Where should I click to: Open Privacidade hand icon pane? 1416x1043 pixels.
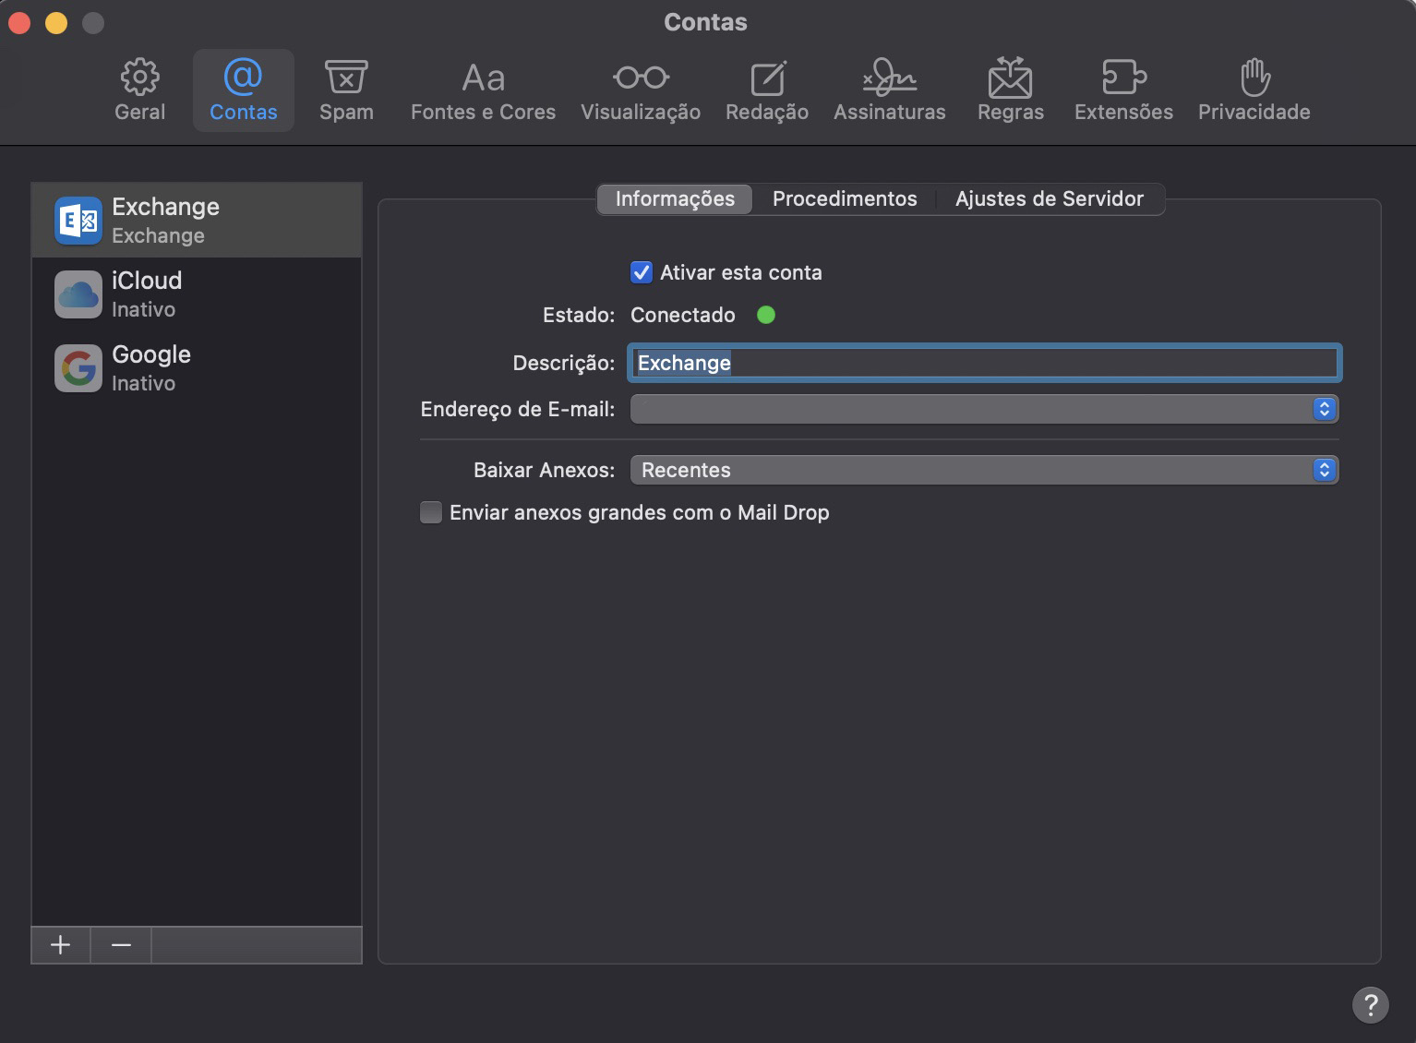pos(1254,90)
